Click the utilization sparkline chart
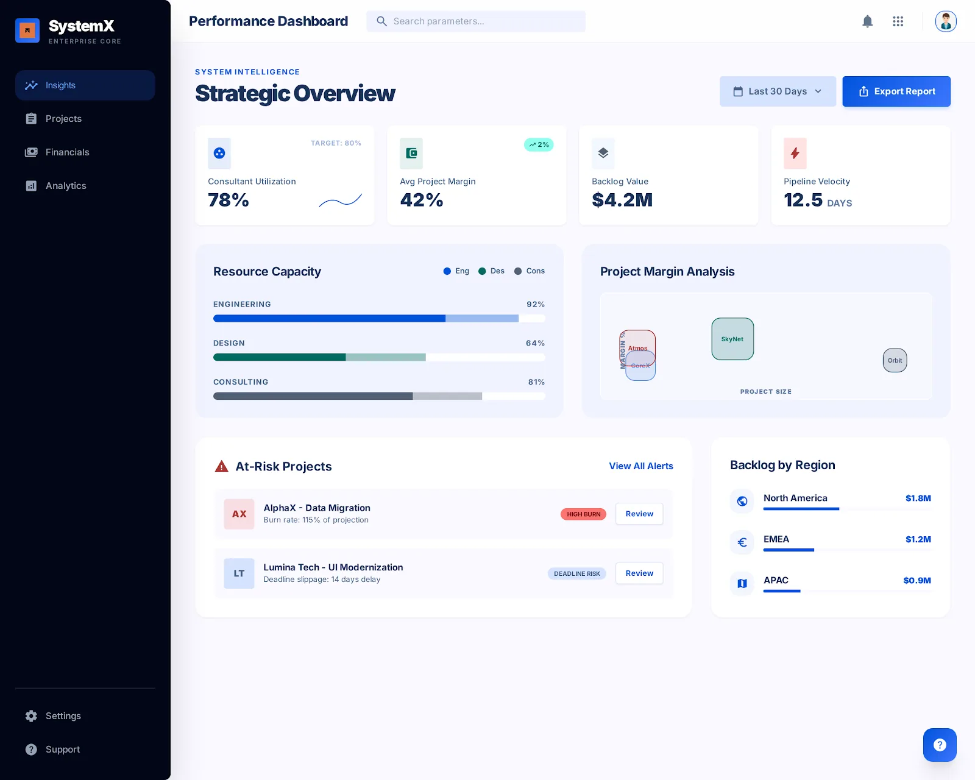This screenshot has width=975, height=780. tap(341, 200)
